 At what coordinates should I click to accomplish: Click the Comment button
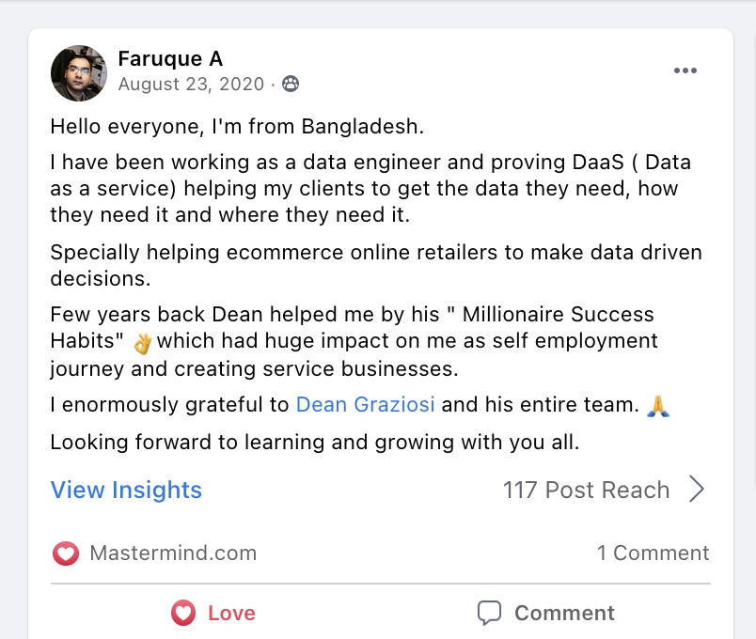click(x=545, y=613)
